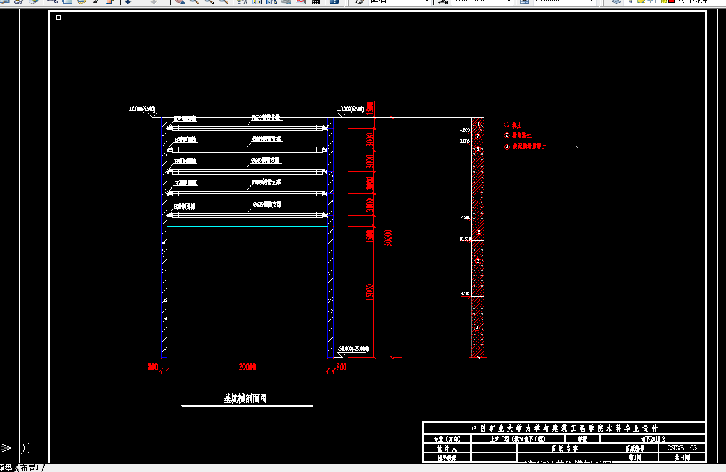The height and width of the screenshot is (472, 726).
Task: Click the Zoom Previous magnifier
Action: (x=224, y=1)
